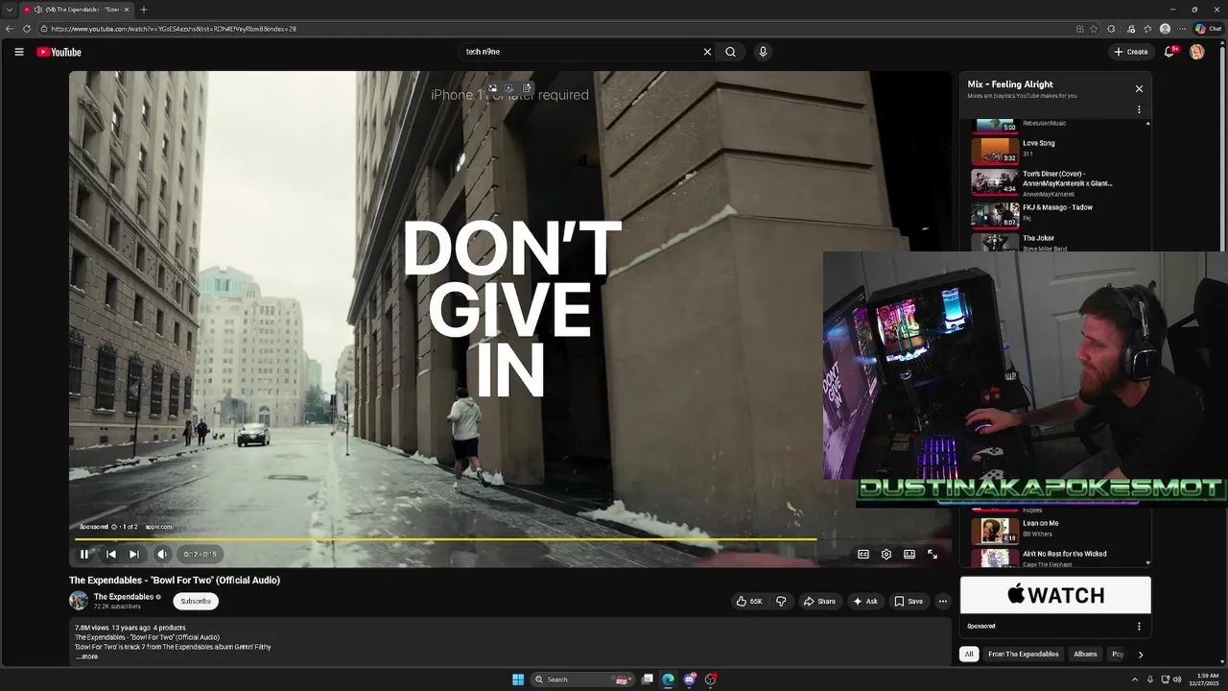
Task: Go back in the browser
Action: (10, 29)
